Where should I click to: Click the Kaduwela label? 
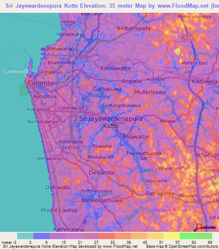pos(204,81)
